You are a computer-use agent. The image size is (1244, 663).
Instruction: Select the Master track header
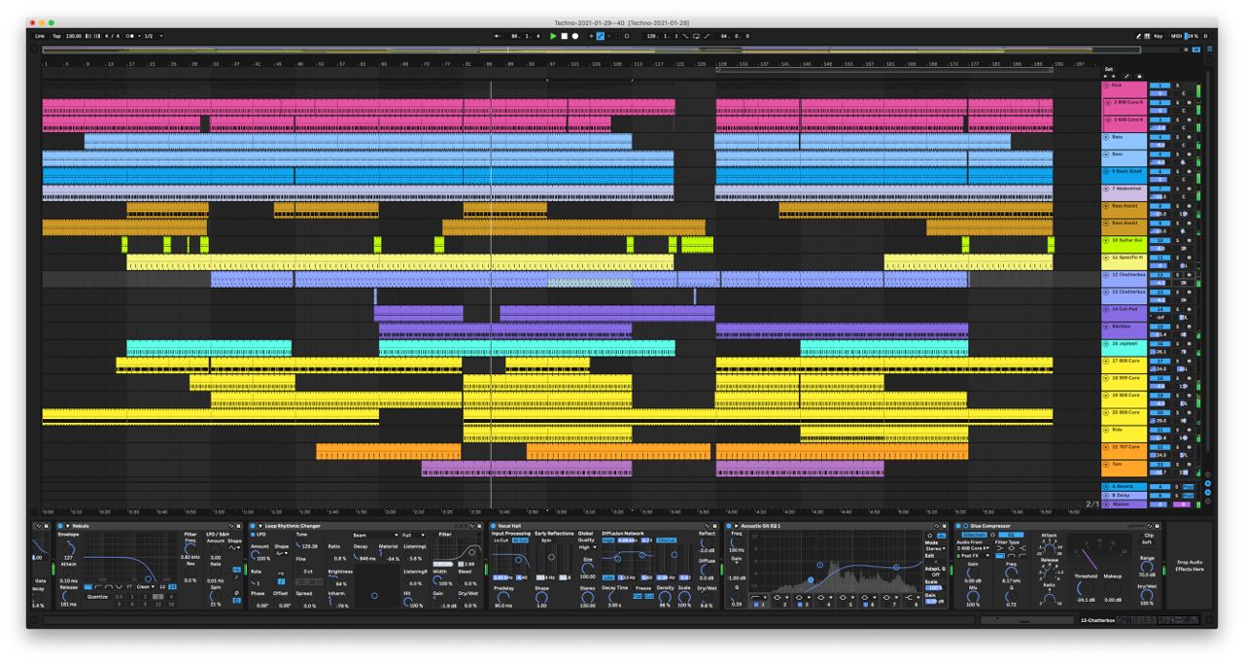coord(1123,504)
